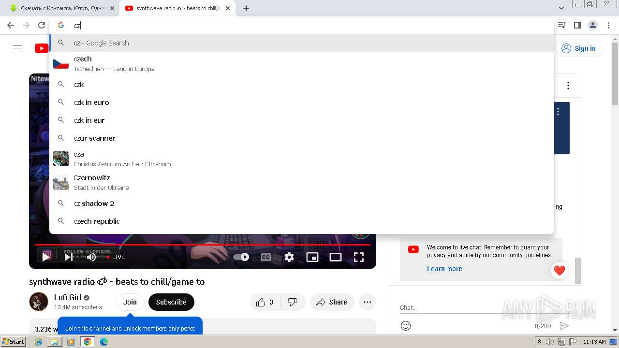Open video settings gear

289,257
